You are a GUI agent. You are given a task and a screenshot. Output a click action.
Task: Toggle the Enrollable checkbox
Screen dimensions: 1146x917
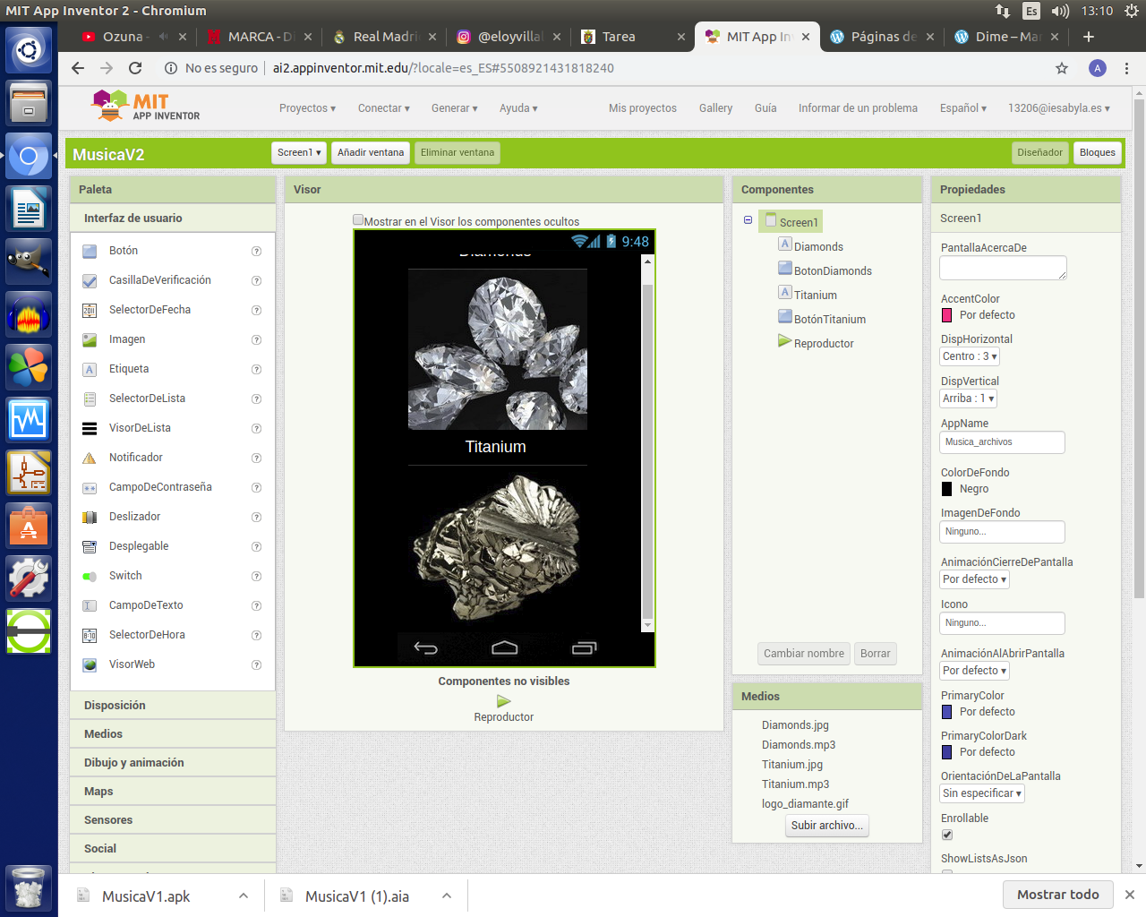coord(947,835)
